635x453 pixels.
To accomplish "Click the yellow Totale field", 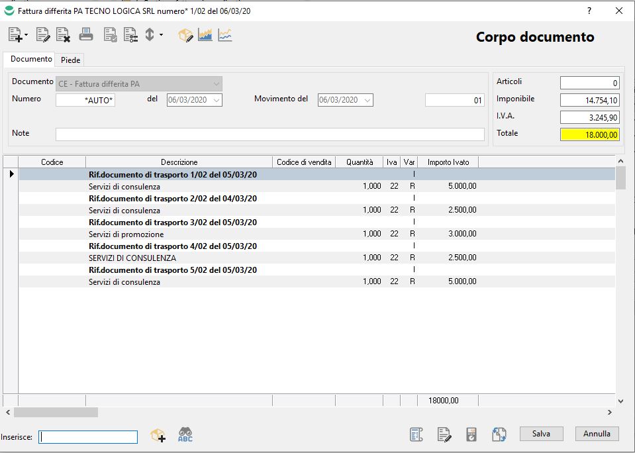I will [589, 134].
